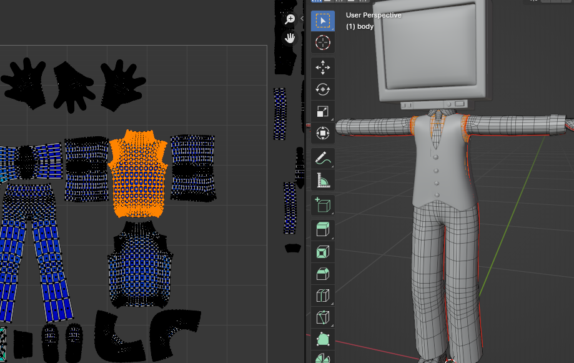The width and height of the screenshot is (574, 363).
Task: Select the Transform tool
Action: coord(322,133)
